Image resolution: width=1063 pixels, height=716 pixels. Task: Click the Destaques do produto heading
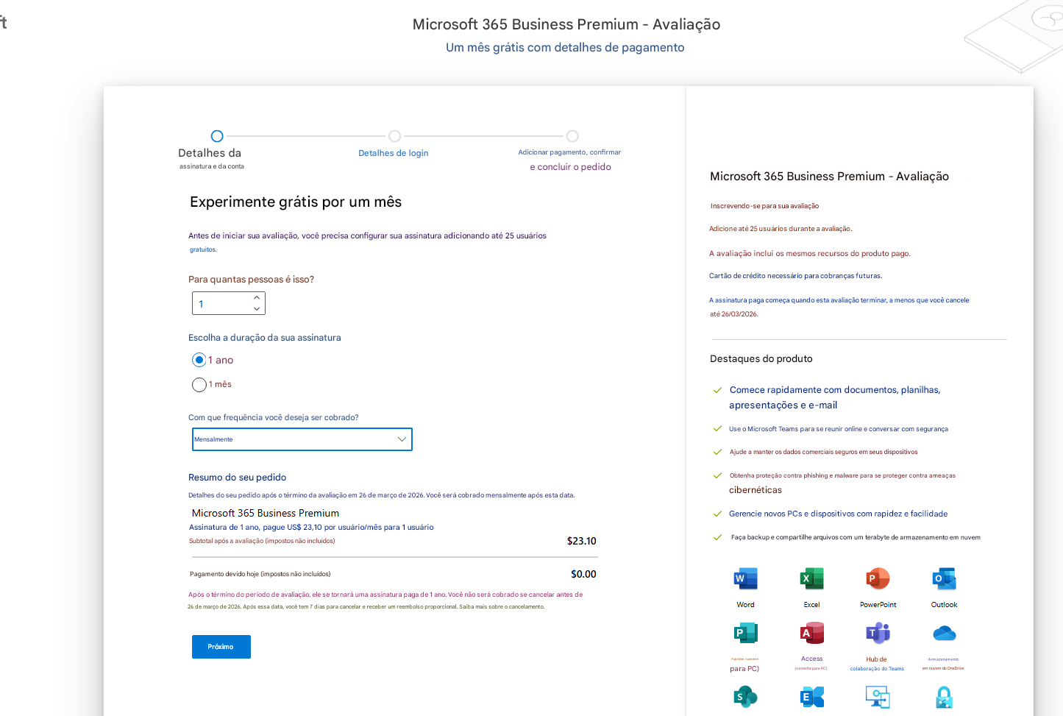[761, 359]
